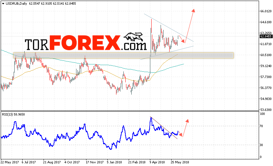This screenshot has width=273, height=166.
Task: Select the gray horizontal support zone rectangle
Action: click(123, 55)
